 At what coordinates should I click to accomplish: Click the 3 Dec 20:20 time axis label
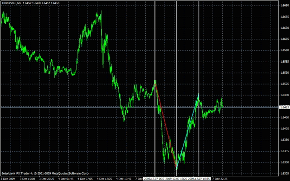coord(46,179)
